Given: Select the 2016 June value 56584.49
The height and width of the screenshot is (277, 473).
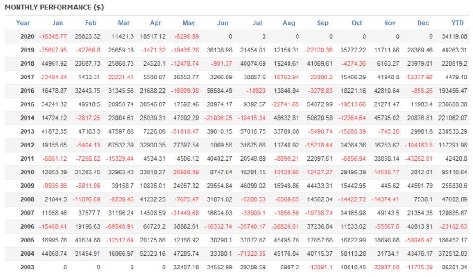Looking at the screenshot, I should tap(219, 91).
